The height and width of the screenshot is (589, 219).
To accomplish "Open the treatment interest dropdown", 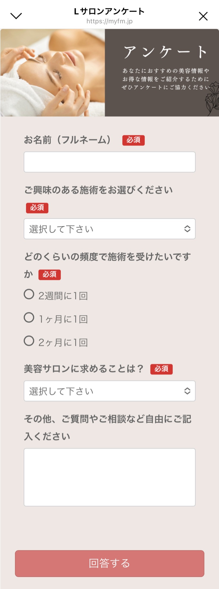I will (109, 229).
